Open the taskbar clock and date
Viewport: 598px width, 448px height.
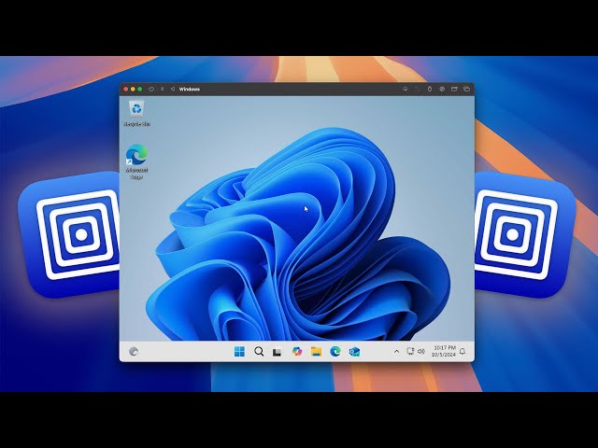coord(444,351)
